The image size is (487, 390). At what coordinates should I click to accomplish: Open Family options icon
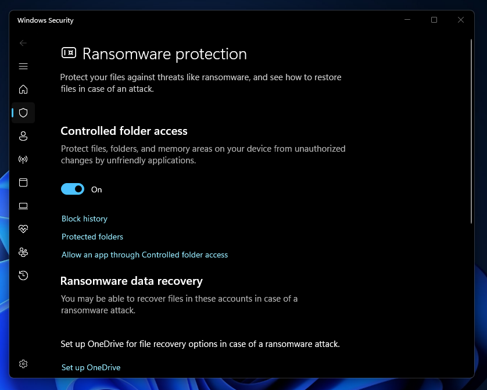click(x=23, y=252)
